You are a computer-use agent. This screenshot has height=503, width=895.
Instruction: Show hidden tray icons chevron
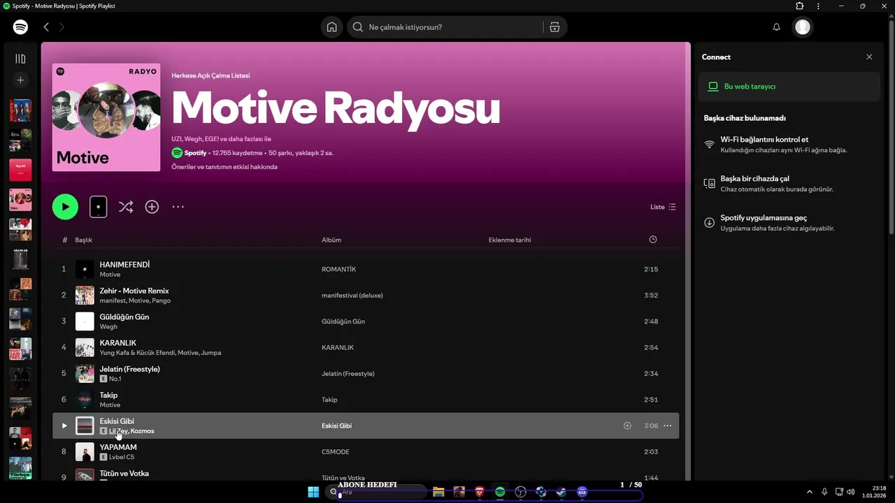tap(810, 492)
